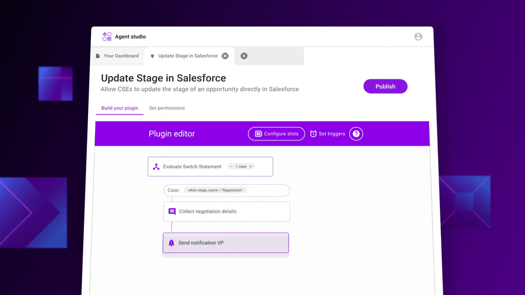Click the chat bubble icon on Collect step
Screen dimensions: 525x295
172,212
